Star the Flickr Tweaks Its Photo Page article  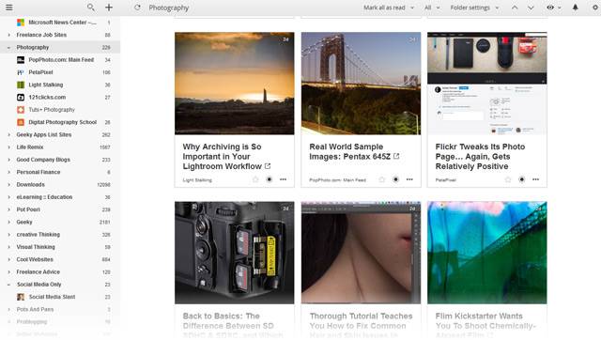[508, 179]
